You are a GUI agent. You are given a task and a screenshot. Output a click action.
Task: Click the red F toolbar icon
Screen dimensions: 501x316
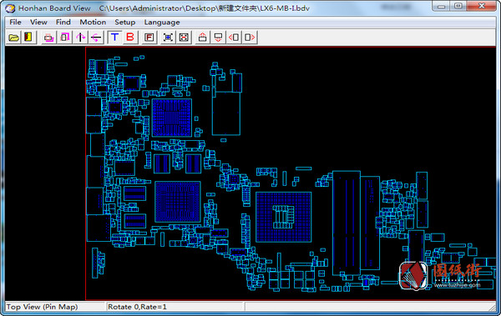(x=149, y=38)
